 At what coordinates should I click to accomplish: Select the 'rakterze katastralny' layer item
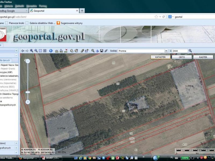coord(9,76)
